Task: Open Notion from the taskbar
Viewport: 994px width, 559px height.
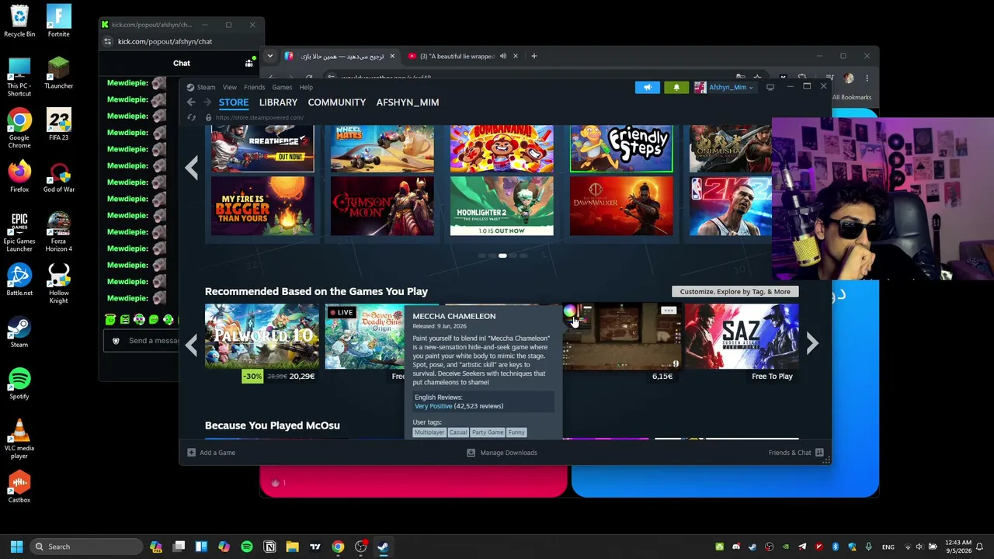Action: pos(269,547)
